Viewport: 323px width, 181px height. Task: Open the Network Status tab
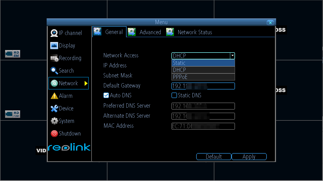[x=195, y=32]
